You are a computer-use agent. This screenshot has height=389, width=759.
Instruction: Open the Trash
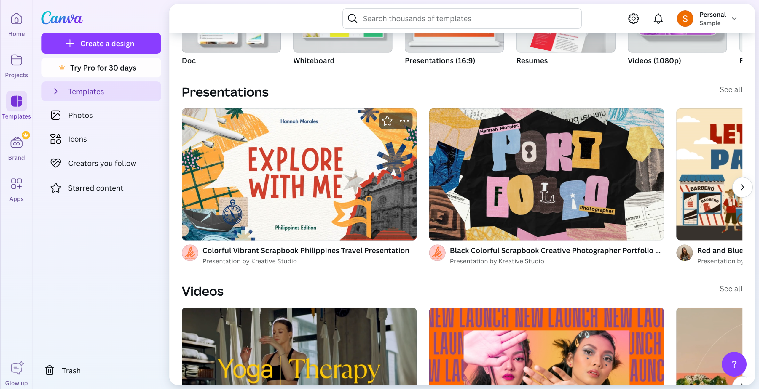coord(63,371)
